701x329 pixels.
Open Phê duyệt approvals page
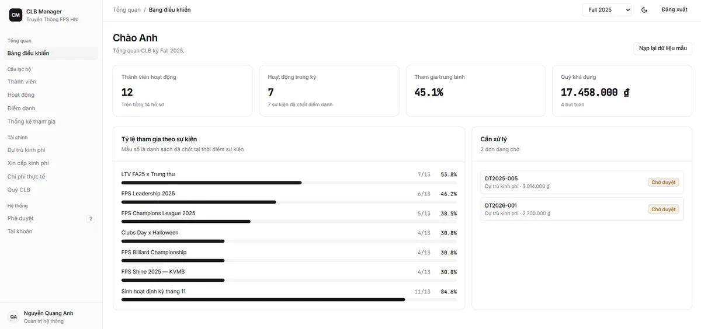point(51,218)
